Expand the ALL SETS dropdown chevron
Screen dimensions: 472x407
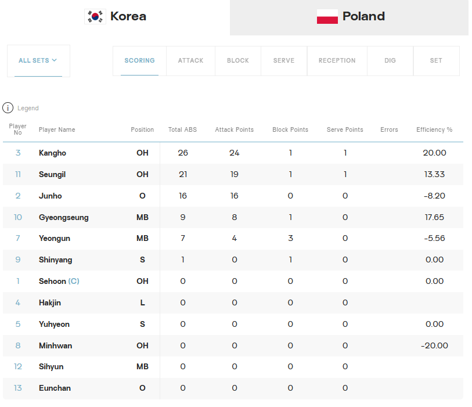pos(55,60)
